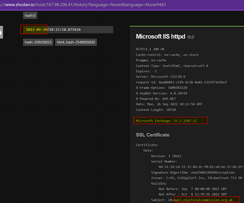
Task: Click the Expires: -1 line
Action: tap(146, 71)
